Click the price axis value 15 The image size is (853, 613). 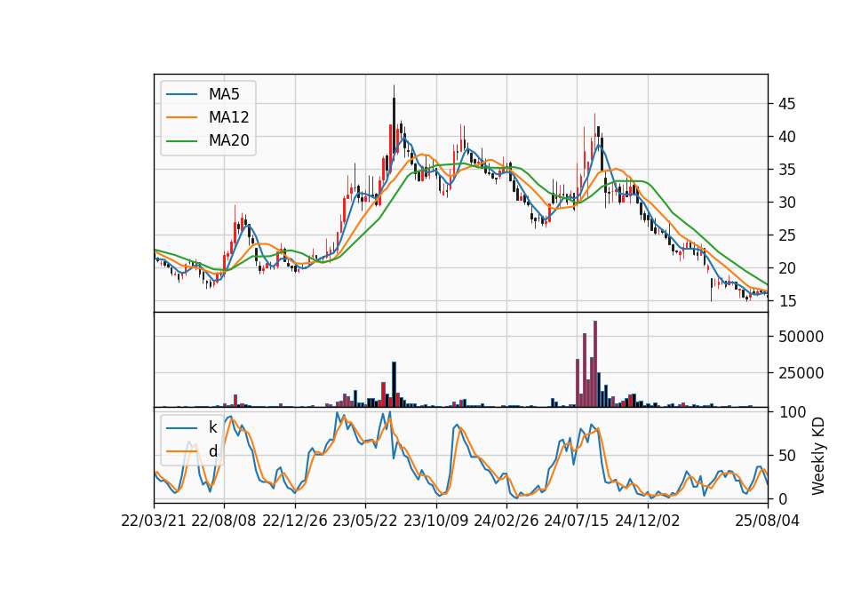point(787,301)
